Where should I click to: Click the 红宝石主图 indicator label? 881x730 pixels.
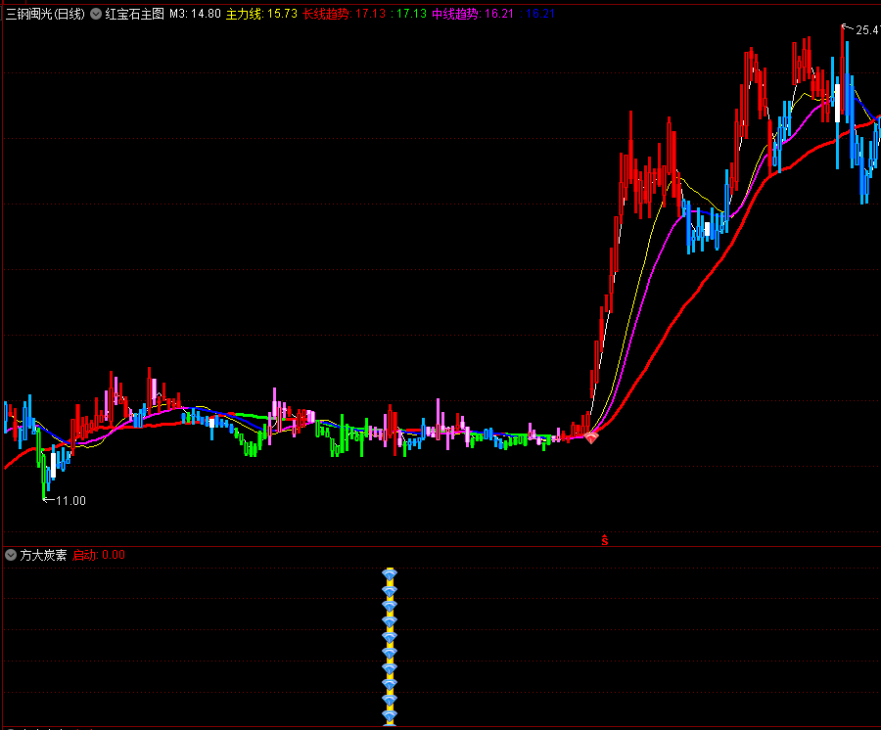click(134, 14)
